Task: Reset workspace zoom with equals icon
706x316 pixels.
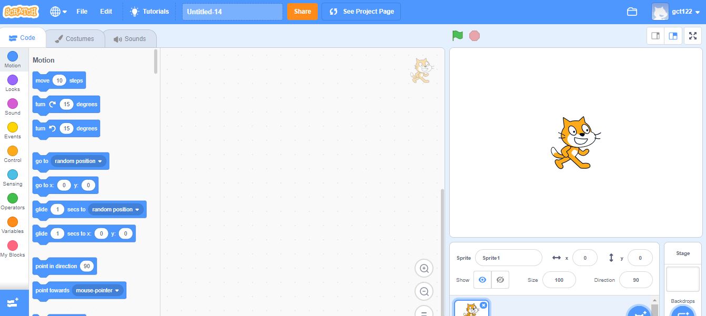Action: 424,311
